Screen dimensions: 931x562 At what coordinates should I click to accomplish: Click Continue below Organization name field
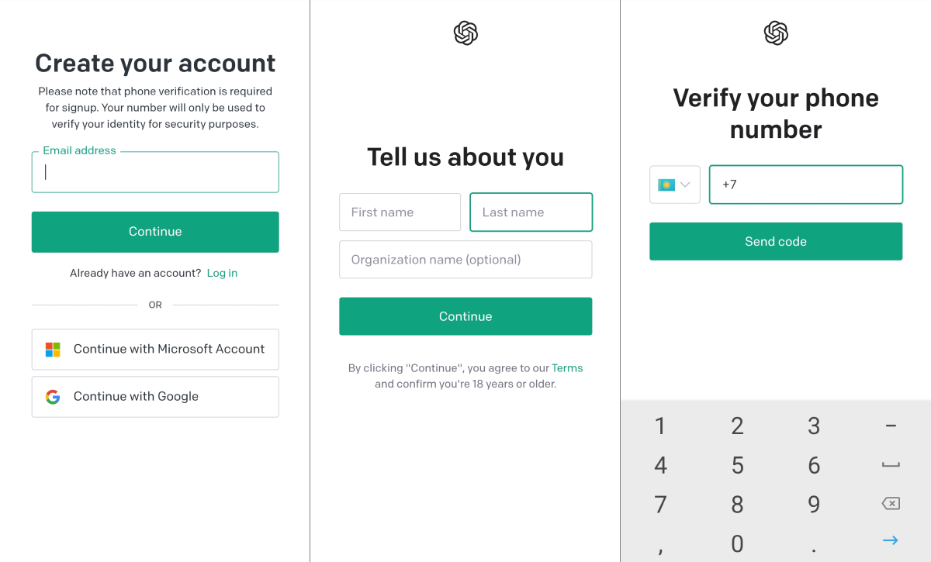pos(465,316)
